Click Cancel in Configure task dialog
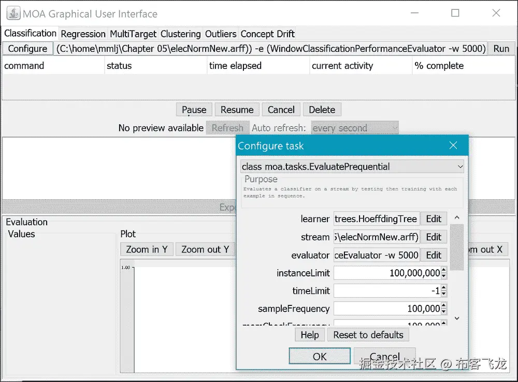Image resolution: width=518 pixels, height=382 pixels. tap(384, 356)
